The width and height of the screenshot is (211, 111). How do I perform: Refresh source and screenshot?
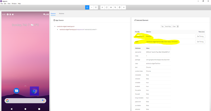coord(107,8)
